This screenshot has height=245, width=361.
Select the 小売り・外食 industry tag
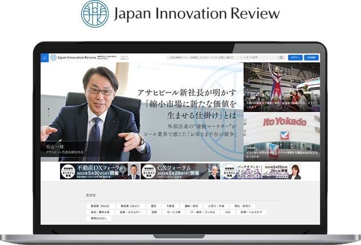(216, 206)
